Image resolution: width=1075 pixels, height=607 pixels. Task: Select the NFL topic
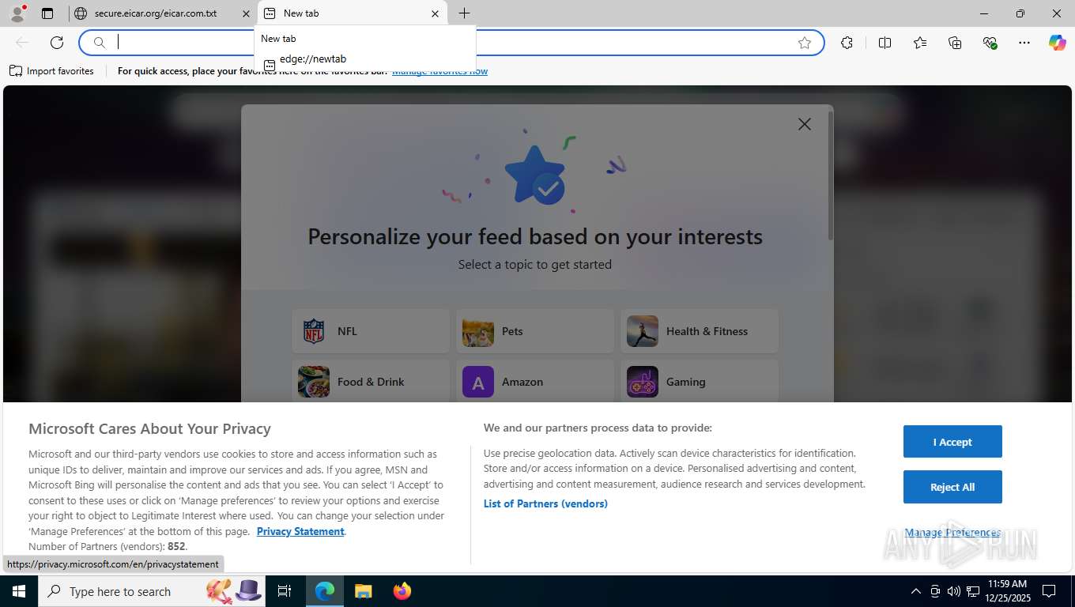[370, 331]
